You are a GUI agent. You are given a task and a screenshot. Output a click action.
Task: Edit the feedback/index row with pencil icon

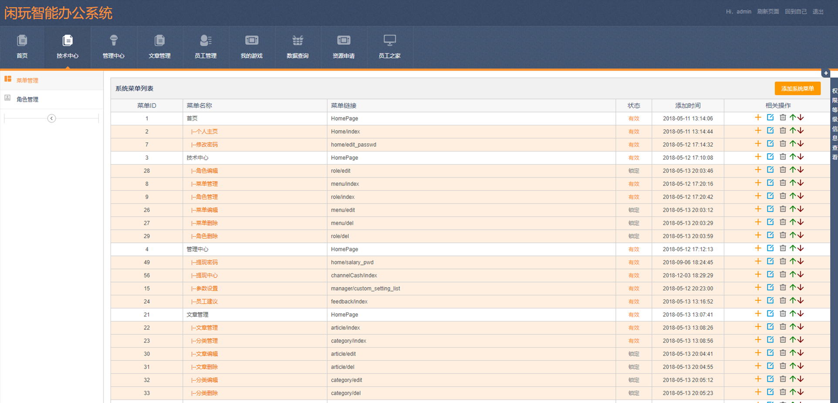coord(770,301)
